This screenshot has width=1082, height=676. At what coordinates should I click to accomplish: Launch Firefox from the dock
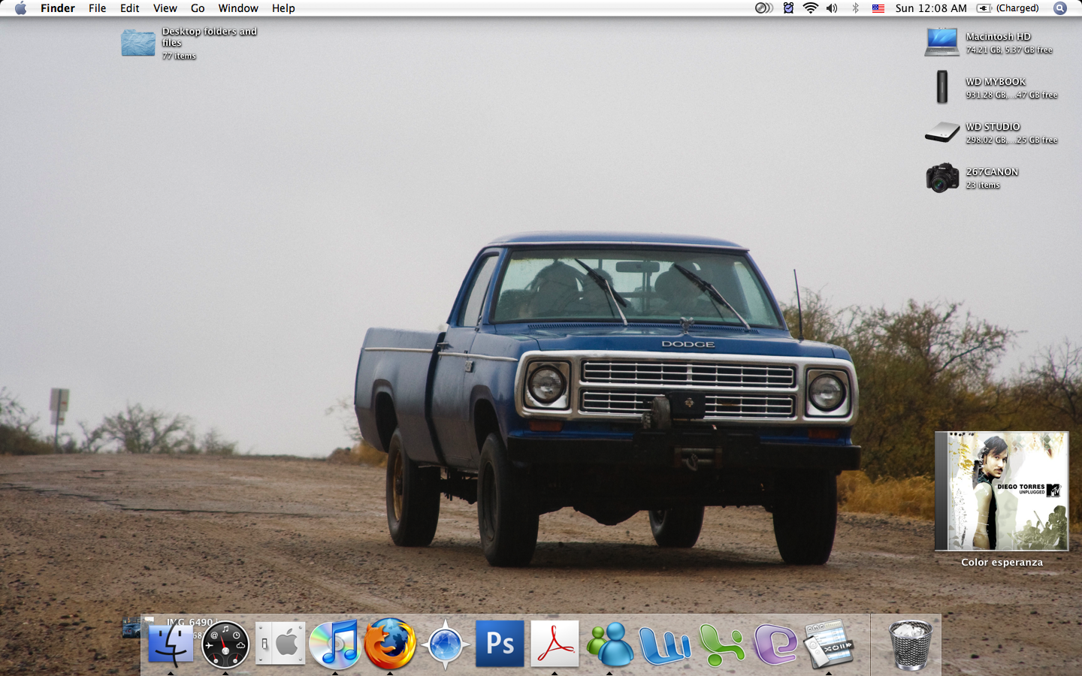click(x=390, y=644)
